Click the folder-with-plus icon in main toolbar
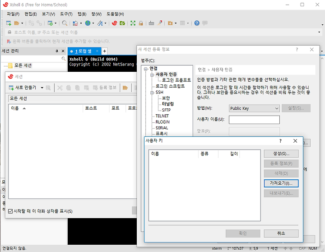The height and width of the screenshot is (252, 325). tap(170, 23)
